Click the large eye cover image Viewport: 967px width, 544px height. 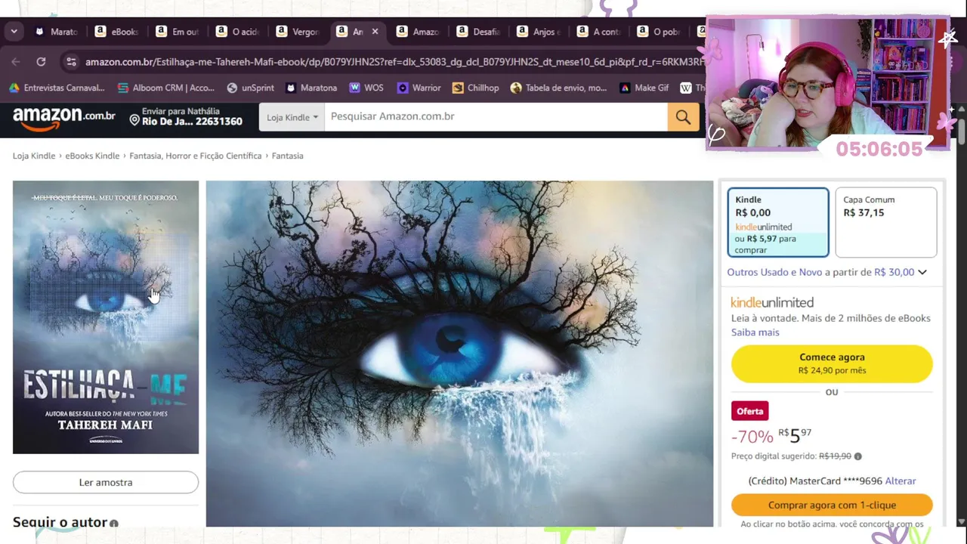pos(459,354)
